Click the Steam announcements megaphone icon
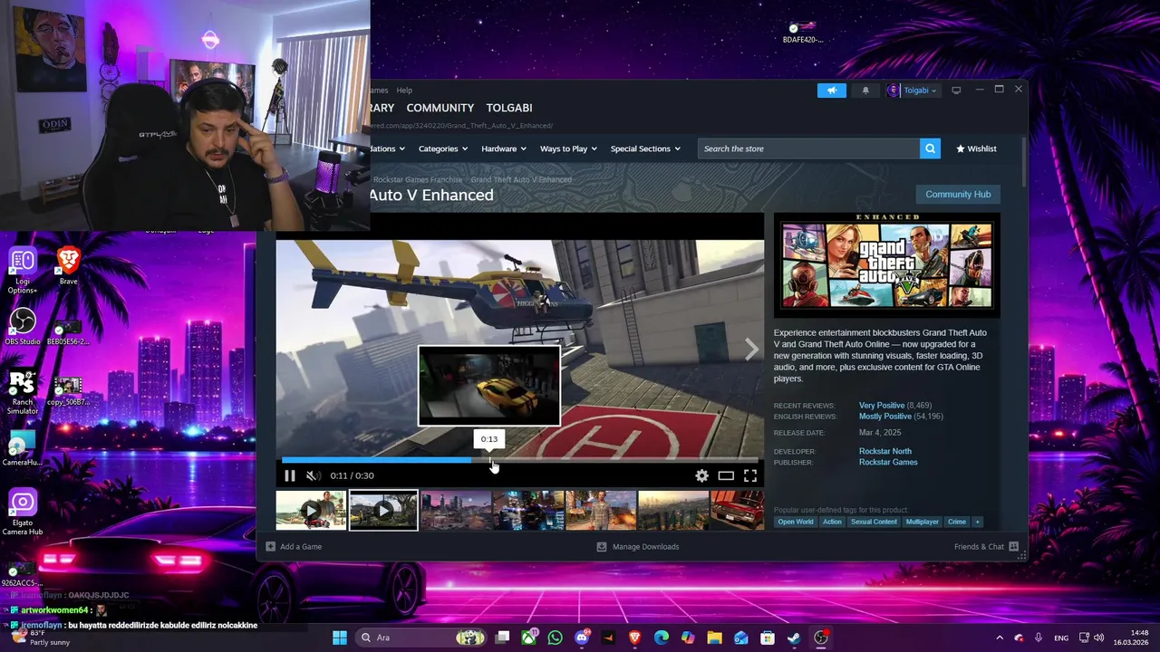 (x=832, y=91)
